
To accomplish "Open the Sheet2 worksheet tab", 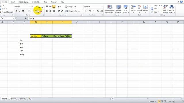I will click(x=14, y=99).
